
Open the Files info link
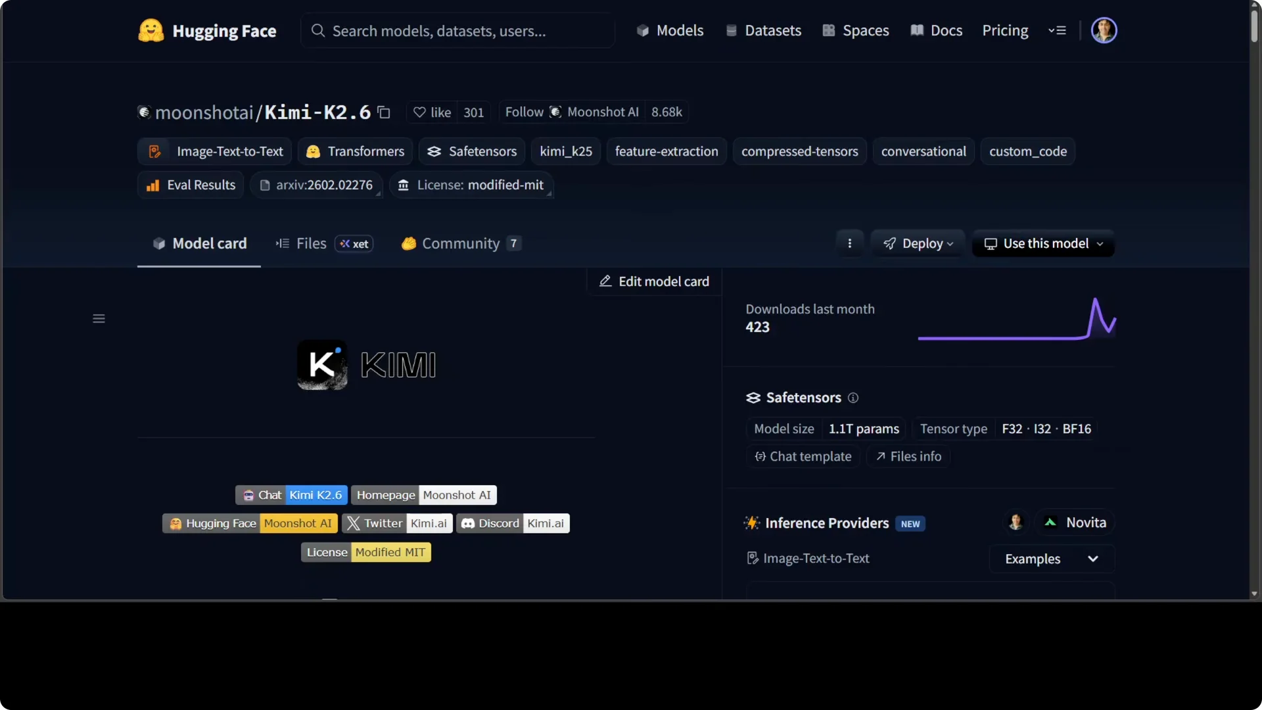[908, 456]
